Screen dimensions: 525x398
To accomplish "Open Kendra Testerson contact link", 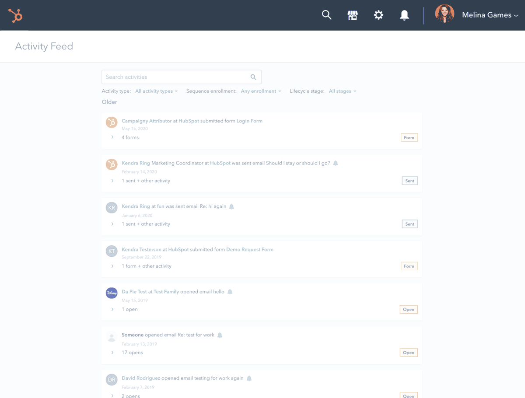I will coord(141,249).
